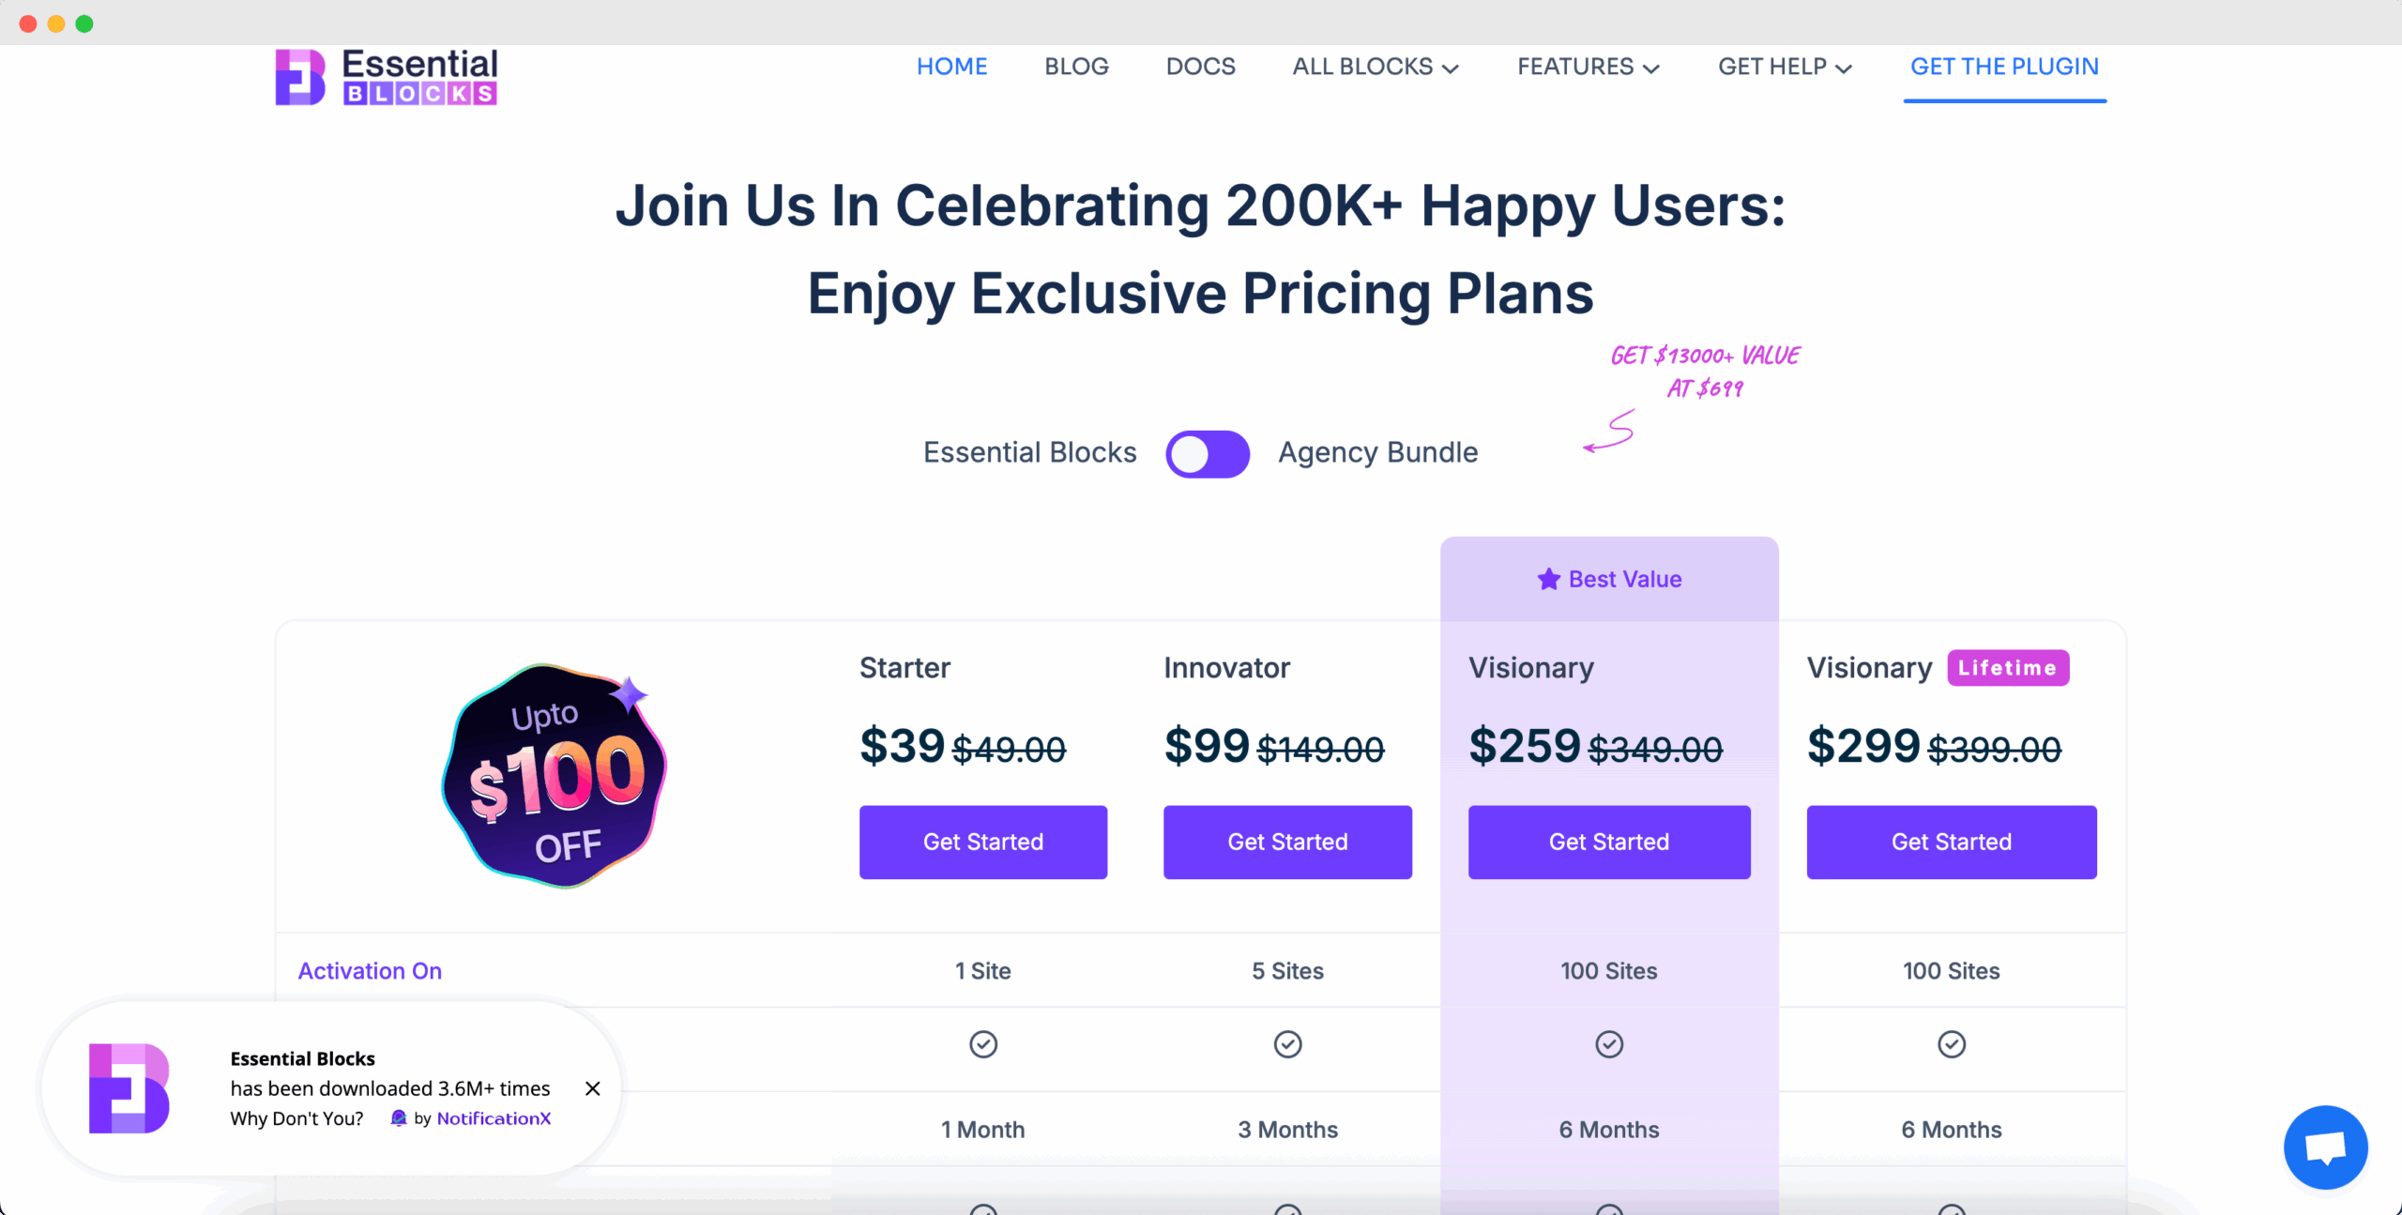
Task: Go to the Blog page
Action: (1076, 67)
